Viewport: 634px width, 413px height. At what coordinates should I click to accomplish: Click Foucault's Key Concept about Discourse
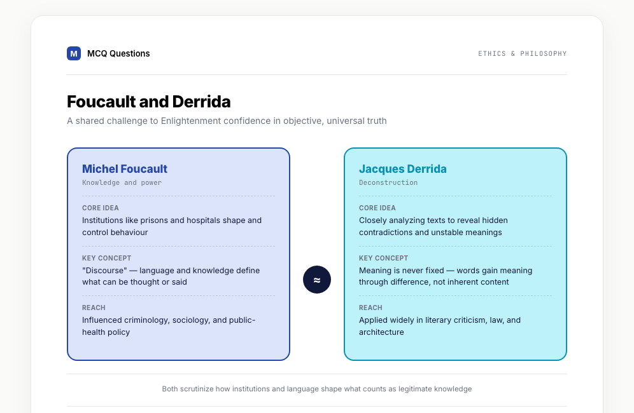pyautogui.click(x=171, y=276)
